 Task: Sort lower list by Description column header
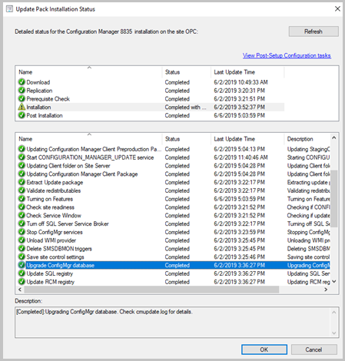pyautogui.click(x=307, y=139)
